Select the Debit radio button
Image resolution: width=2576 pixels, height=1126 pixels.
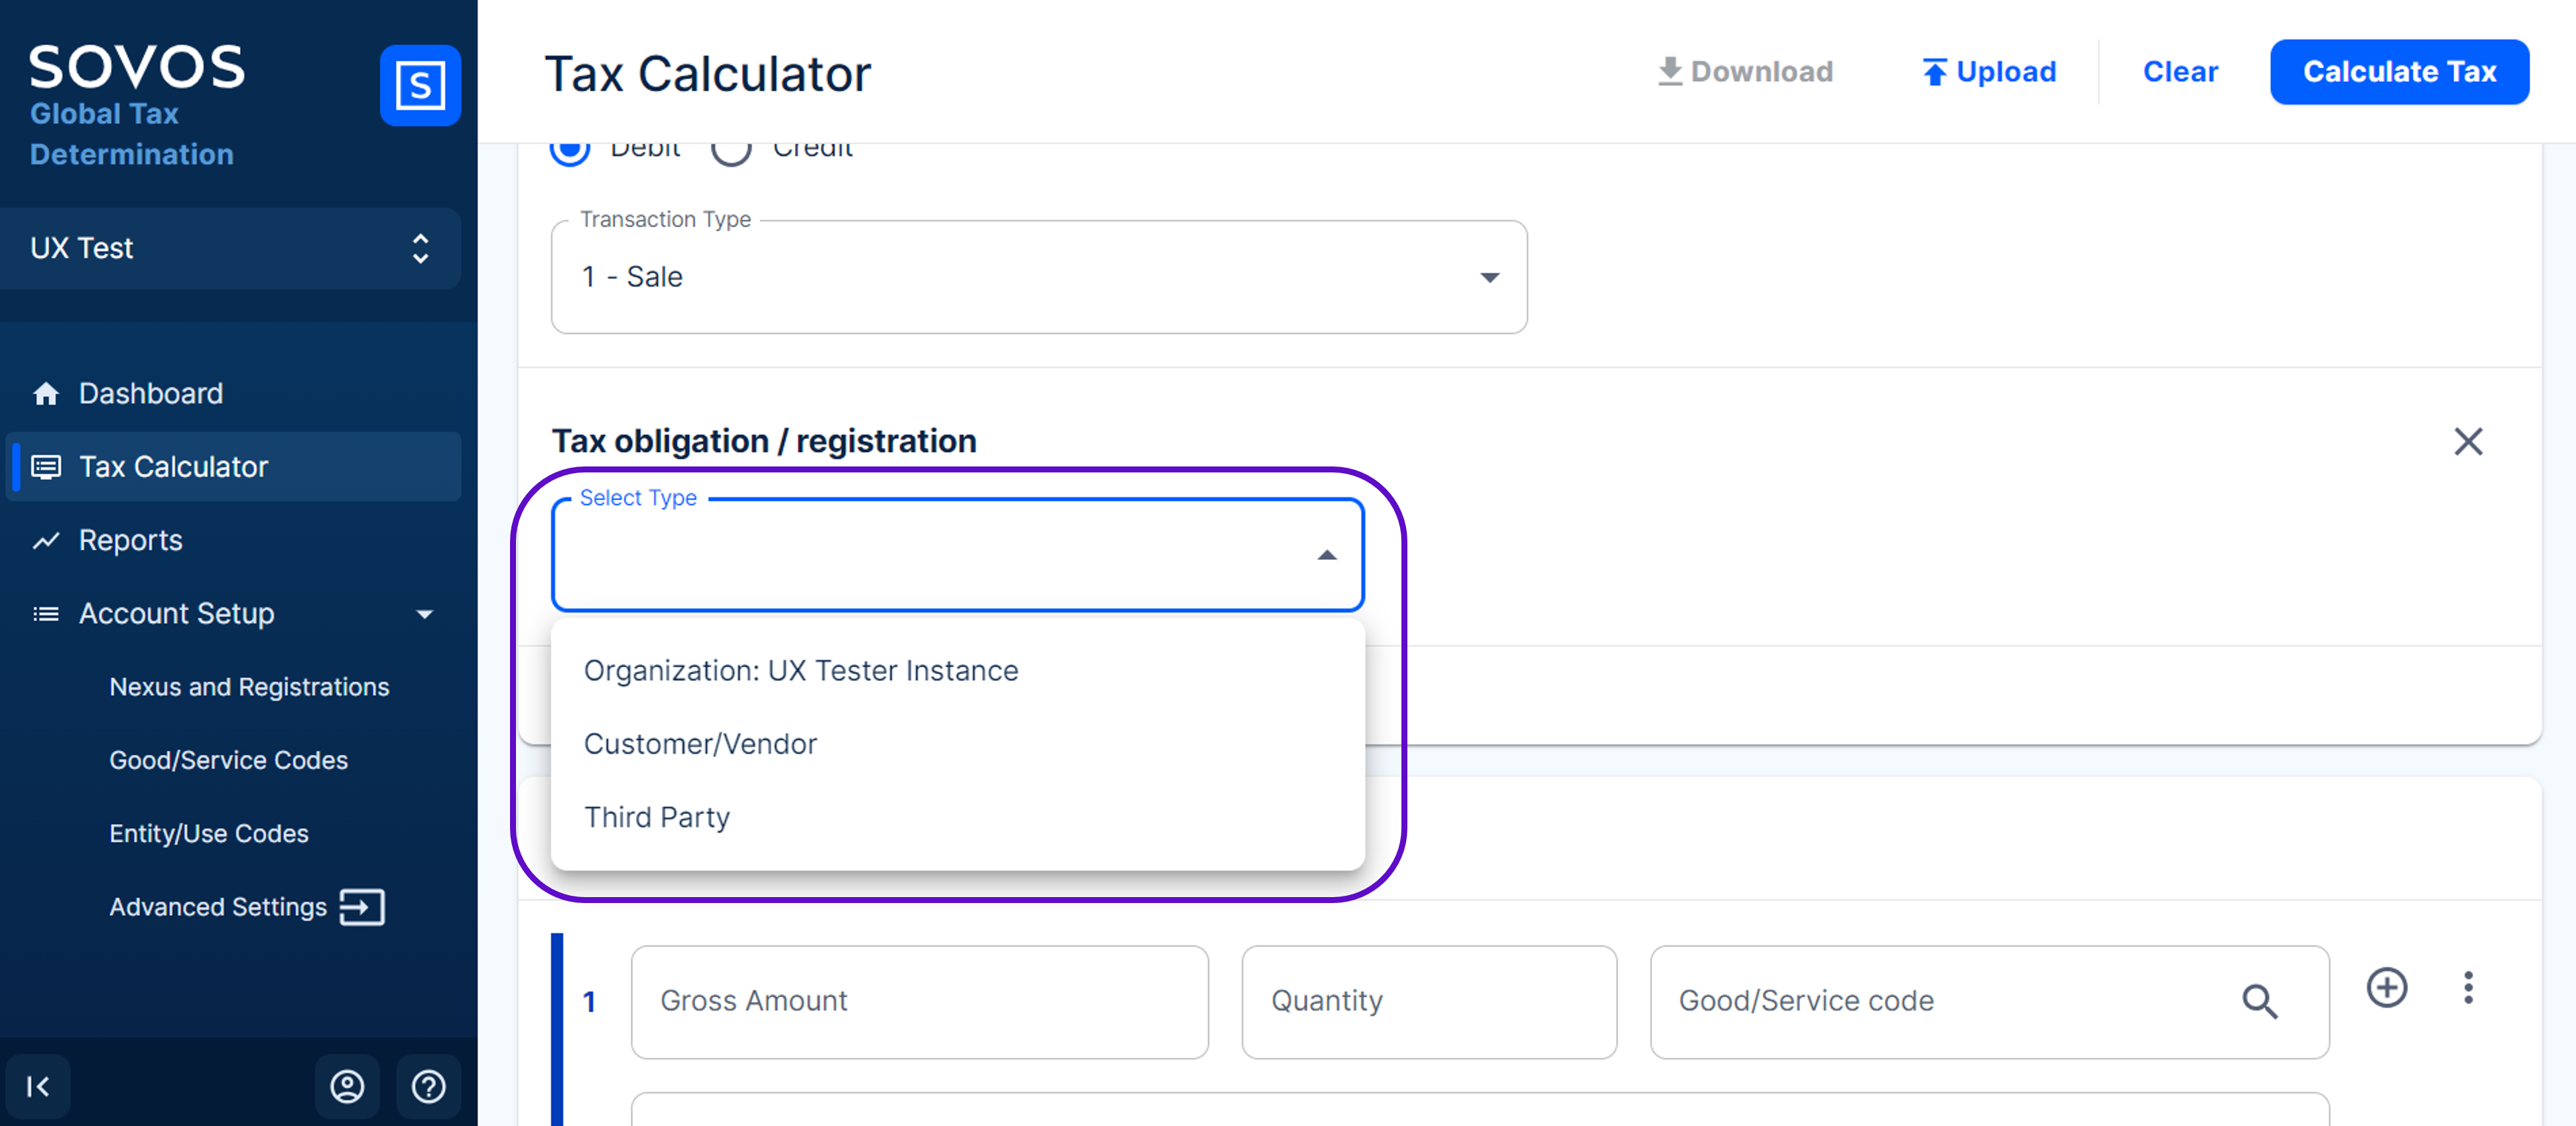(570, 150)
